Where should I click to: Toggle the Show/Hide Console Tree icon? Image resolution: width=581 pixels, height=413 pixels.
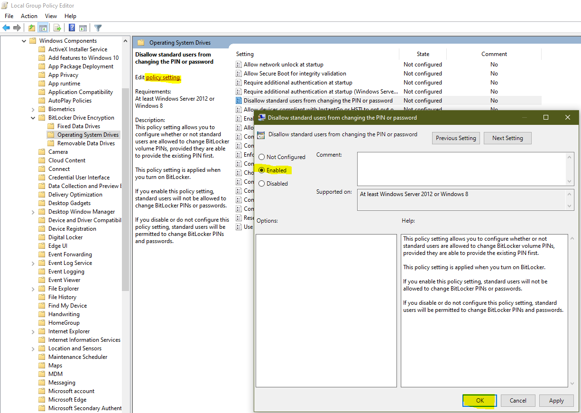click(x=43, y=28)
